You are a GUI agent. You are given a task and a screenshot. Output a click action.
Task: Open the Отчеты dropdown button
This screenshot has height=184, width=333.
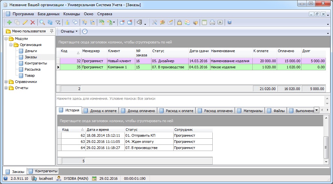[69, 31]
